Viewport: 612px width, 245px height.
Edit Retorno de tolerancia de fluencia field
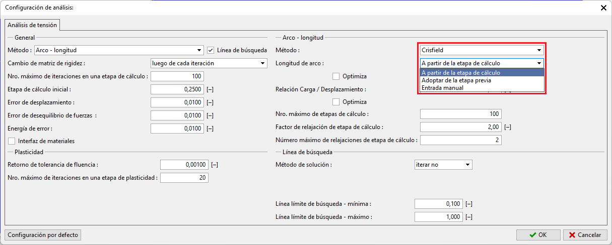(x=184, y=165)
